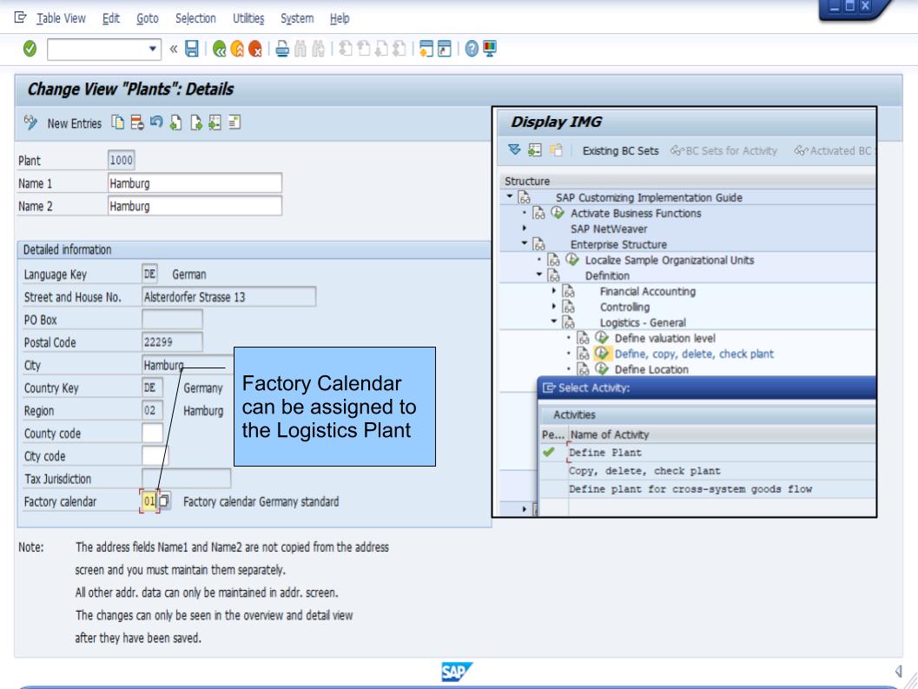Image resolution: width=918 pixels, height=689 pixels.
Task: Open the Table View menu
Action: (61, 18)
